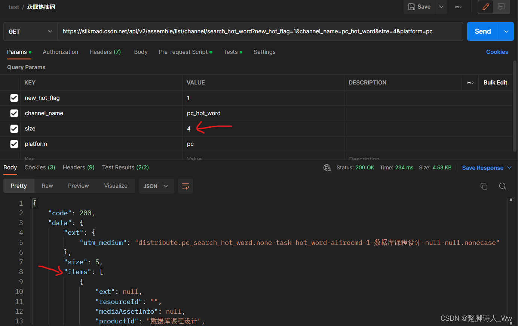
Task: Click the Status 200 OK text
Action: 355,167
